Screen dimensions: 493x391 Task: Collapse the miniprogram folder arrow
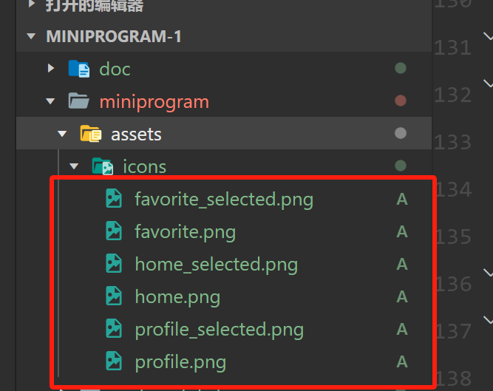pyautogui.click(x=50, y=101)
